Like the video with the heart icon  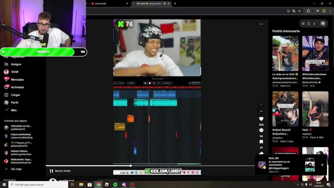click(261, 119)
